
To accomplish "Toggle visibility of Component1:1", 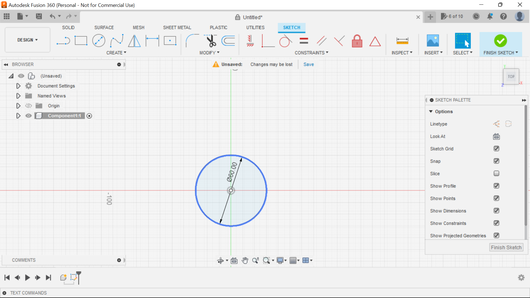I will [28, 116].
